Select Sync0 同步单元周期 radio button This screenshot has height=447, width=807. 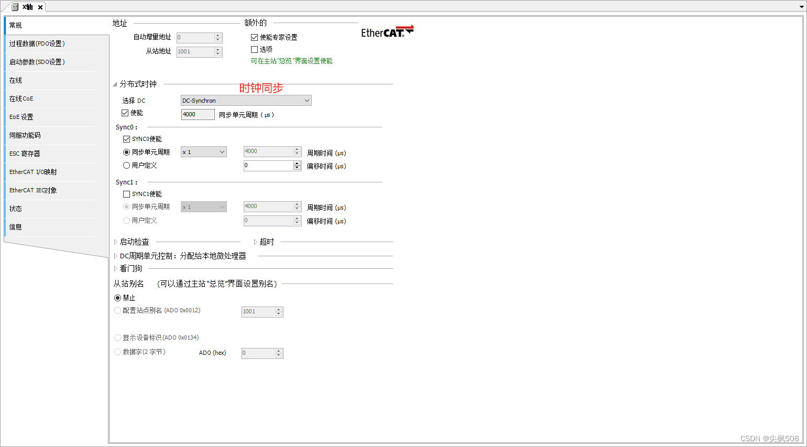(x=126, y=152)
